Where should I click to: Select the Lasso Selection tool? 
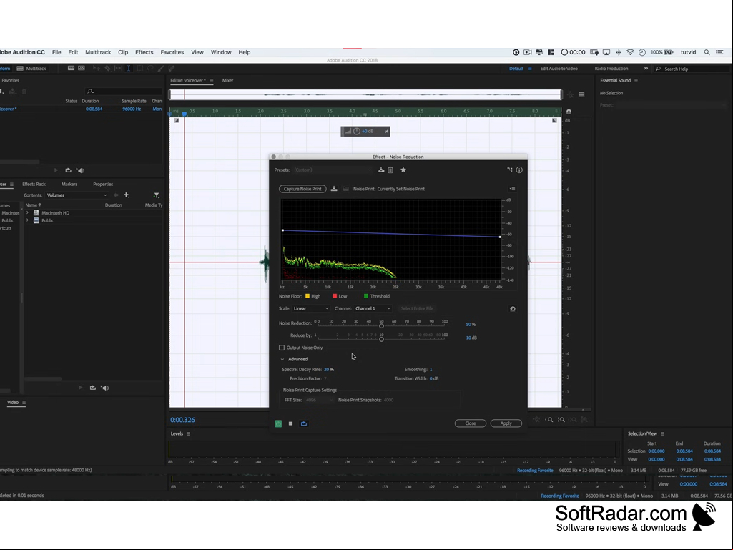click(x=150, y=68)
